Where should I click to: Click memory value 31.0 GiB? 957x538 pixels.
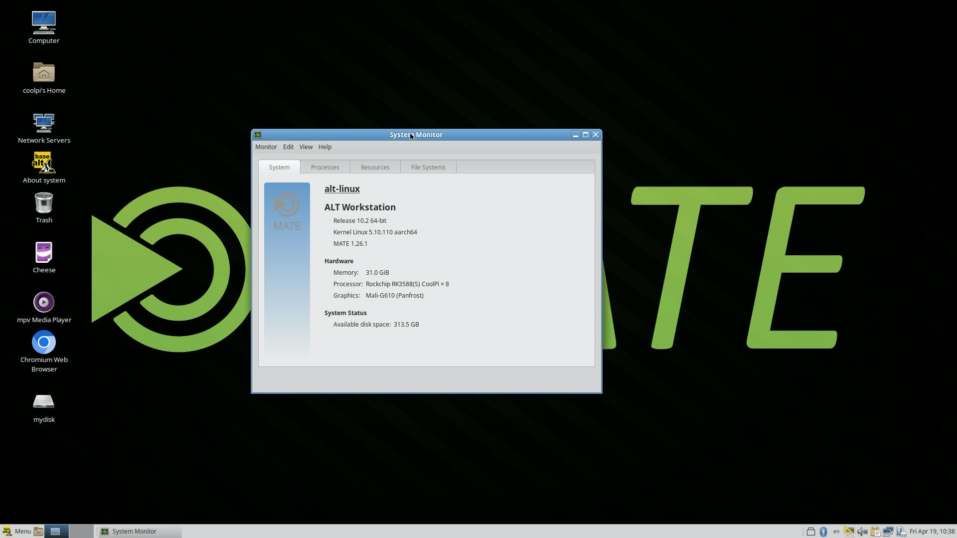click(377, 273)
